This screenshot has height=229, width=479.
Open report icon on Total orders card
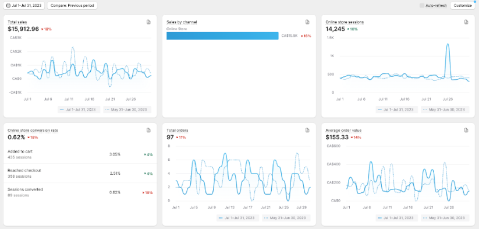[x=307, y=131]
